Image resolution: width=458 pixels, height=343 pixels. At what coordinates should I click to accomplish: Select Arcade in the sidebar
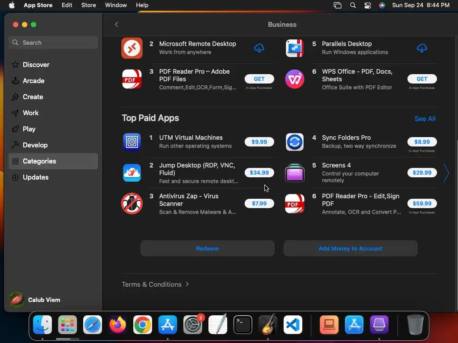53,81
